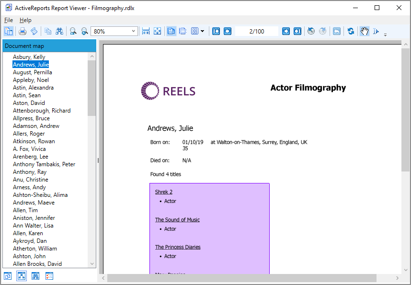Open Find with the toolbar binoculars icon

coord(59,31)
